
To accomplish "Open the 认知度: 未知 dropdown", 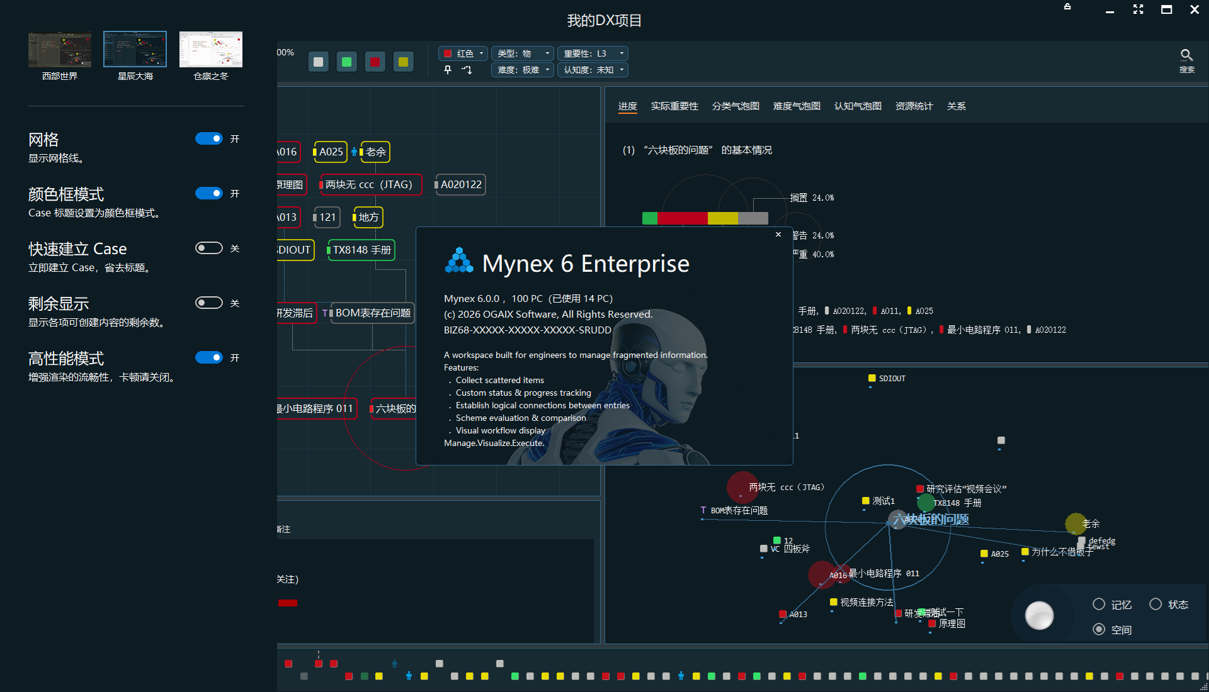I will click(593, 70).
